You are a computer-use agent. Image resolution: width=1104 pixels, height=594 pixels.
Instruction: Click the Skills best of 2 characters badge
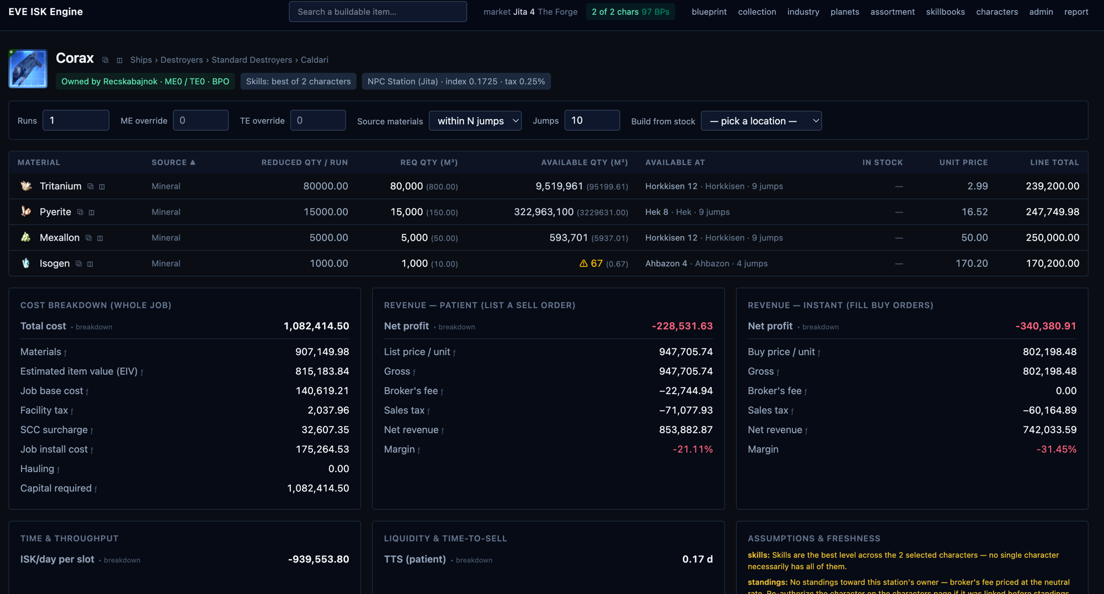(x=298, y=81)
